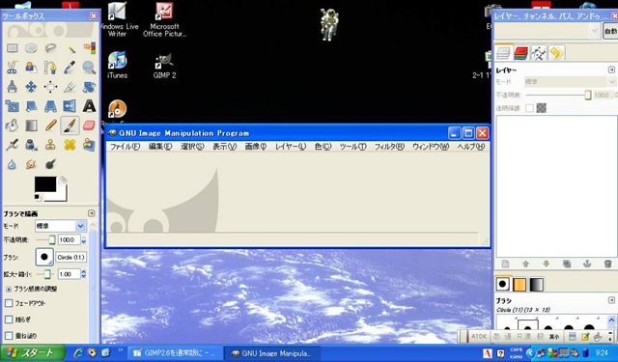Select the Bucket Fill tool

[12, 125]
